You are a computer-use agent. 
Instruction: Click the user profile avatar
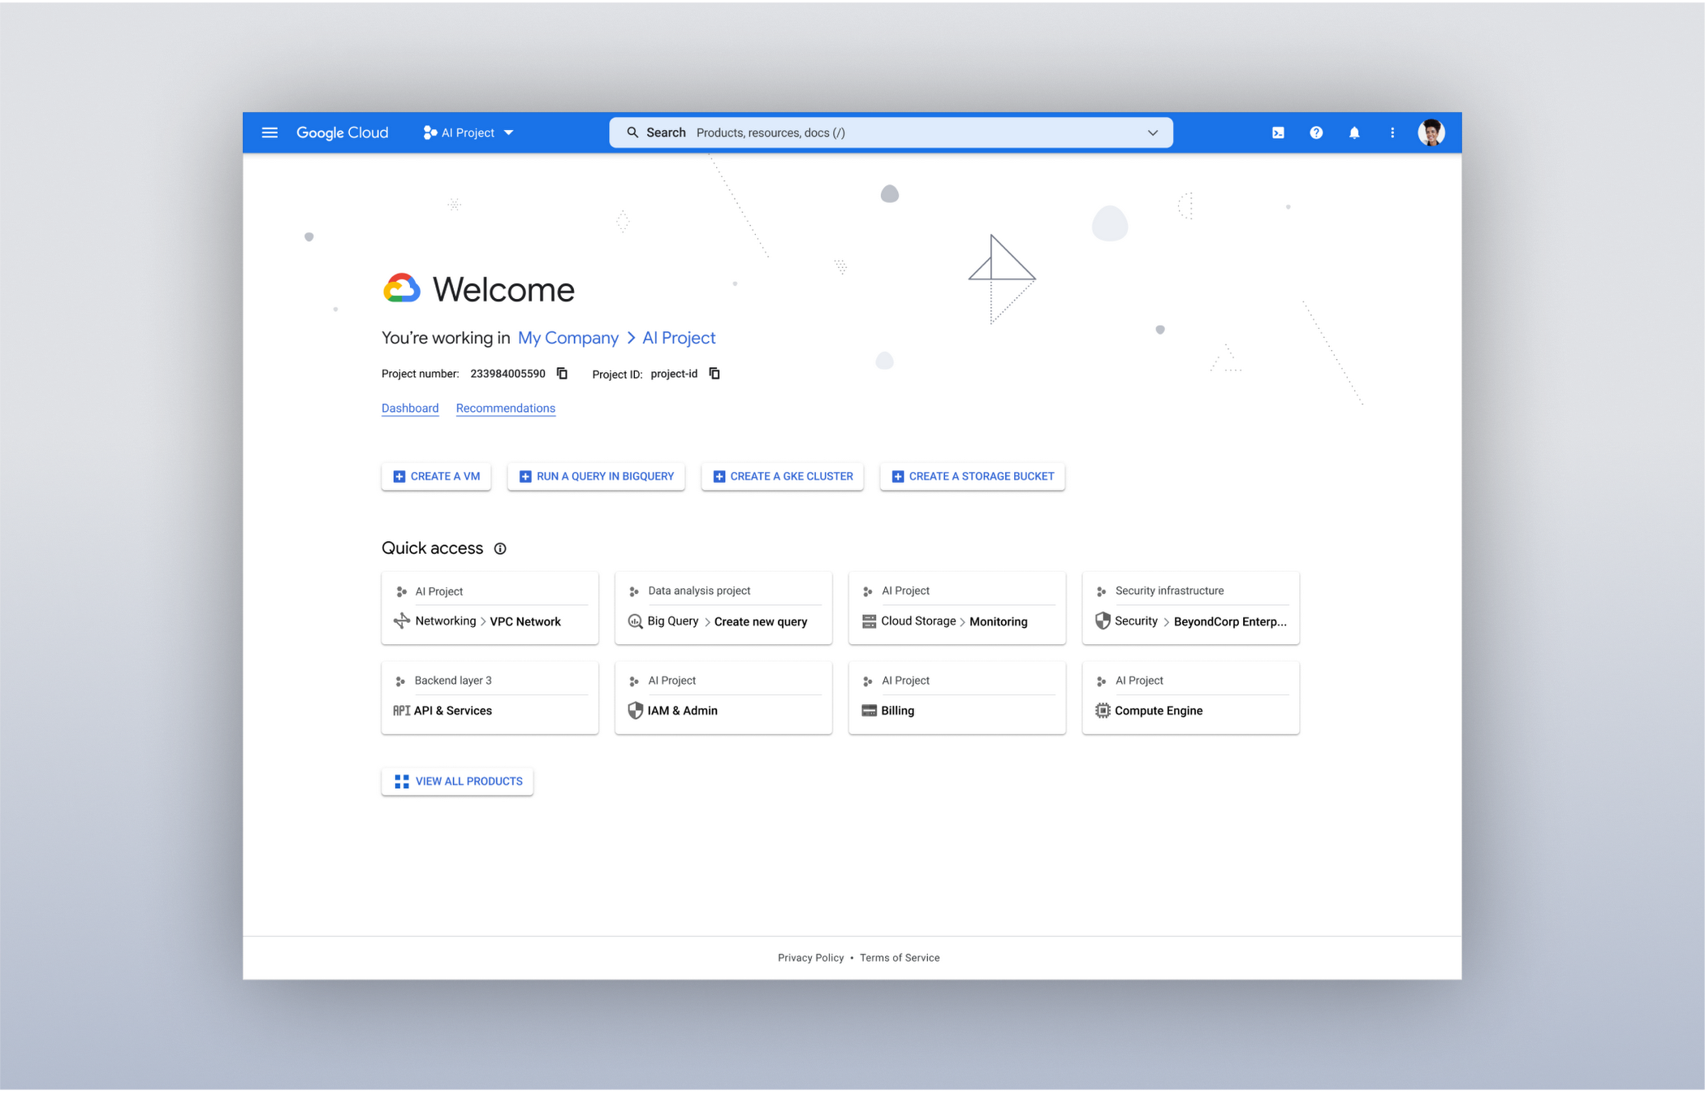[x=1431, y=132]
